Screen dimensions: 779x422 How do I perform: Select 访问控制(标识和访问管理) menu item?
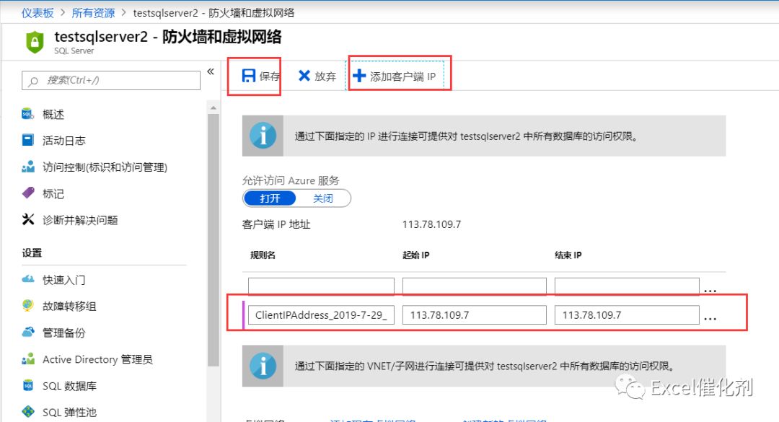[x=105, y=167]
